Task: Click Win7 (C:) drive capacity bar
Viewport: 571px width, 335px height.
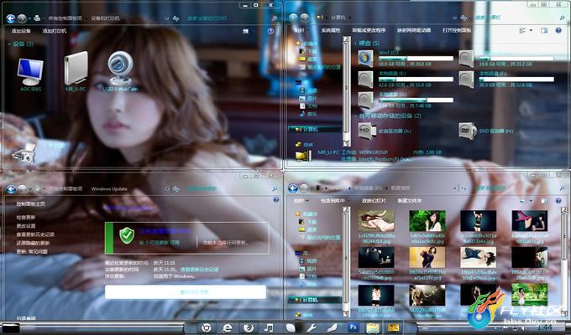Action: (x=416, y=58)
